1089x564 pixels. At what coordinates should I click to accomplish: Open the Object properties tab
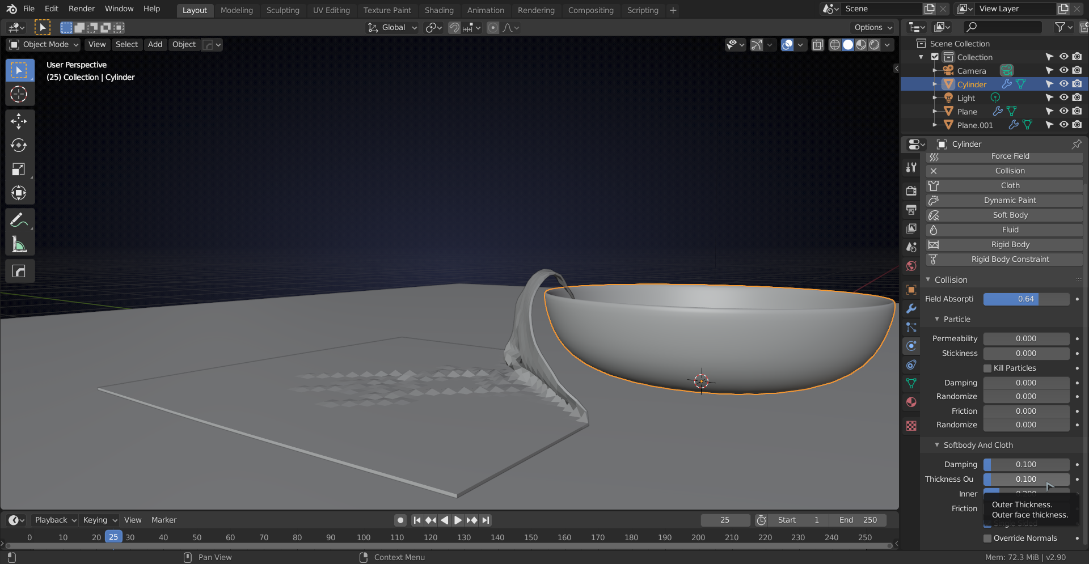(911, 290)
